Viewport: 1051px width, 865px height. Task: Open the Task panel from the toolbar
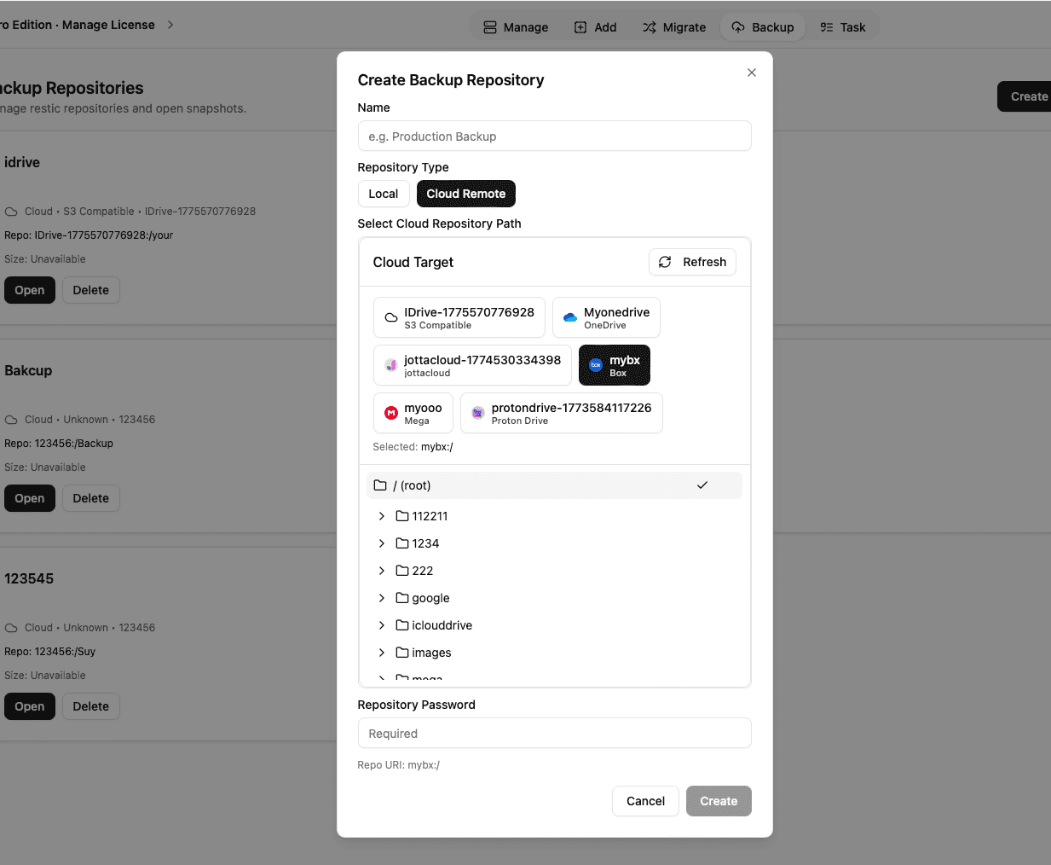click(843, 26)
